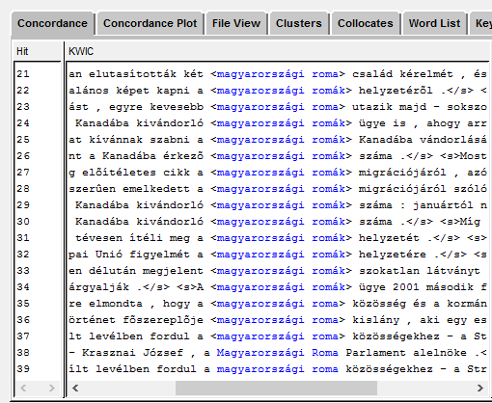This screenshot has height=403, width=492.
Task: Select the Concordance tab
Action: tap(52, 23)
